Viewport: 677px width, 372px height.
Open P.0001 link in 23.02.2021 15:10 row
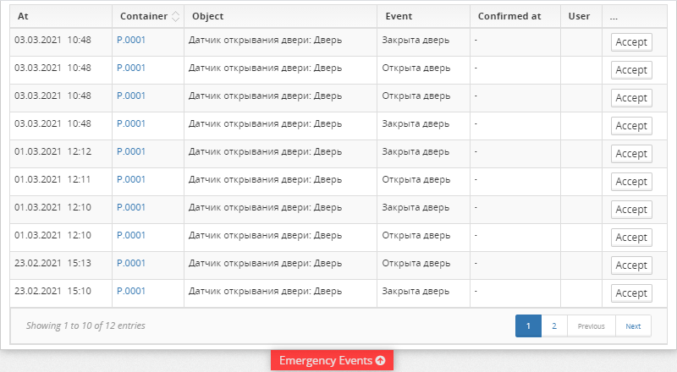131,291
